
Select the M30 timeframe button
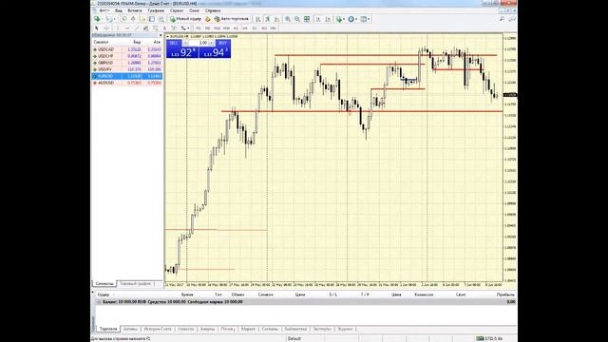(x=226, y=28)
